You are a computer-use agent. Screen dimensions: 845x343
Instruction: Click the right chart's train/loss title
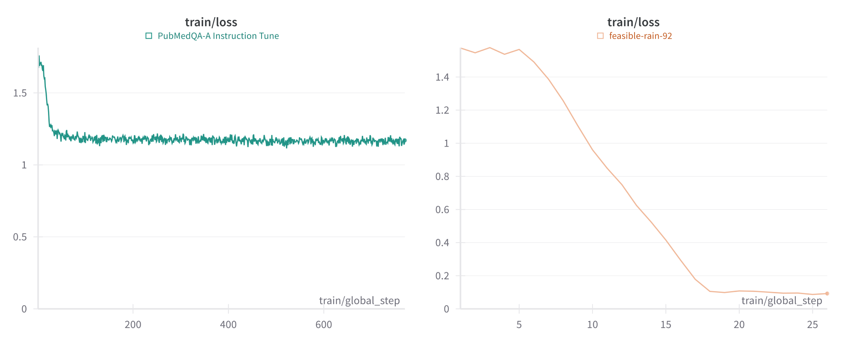pyautogui.click(x=633, y=22)
